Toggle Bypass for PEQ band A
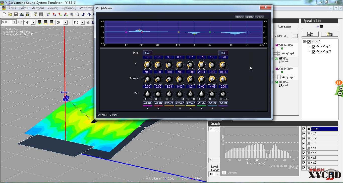This screenshot has width=343, height=183. (x=147, y=103)
